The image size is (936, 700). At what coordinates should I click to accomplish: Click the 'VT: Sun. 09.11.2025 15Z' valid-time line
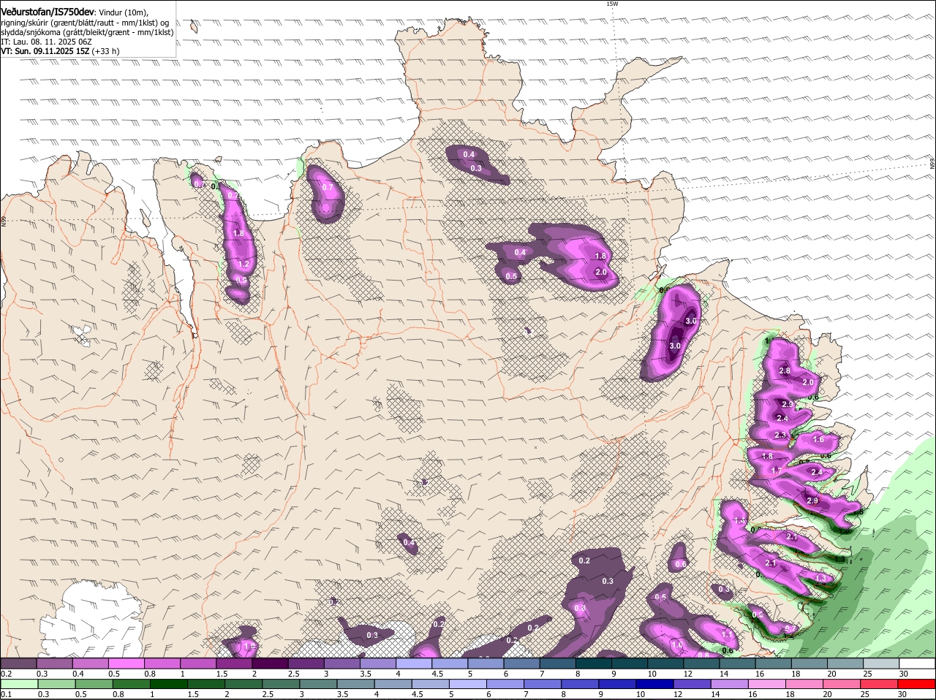tap(60, 51)
